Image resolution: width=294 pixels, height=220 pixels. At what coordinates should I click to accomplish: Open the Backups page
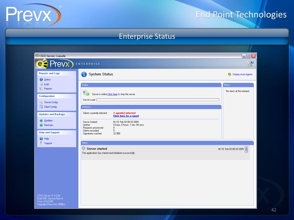49,125
